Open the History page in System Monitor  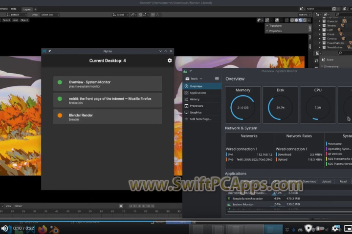click(202, 99)
